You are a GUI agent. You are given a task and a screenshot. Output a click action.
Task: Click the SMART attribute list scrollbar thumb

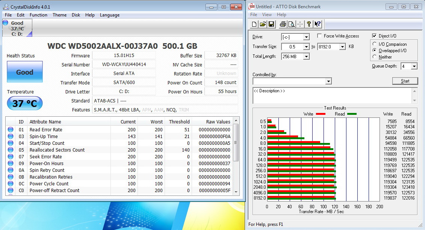236,142
